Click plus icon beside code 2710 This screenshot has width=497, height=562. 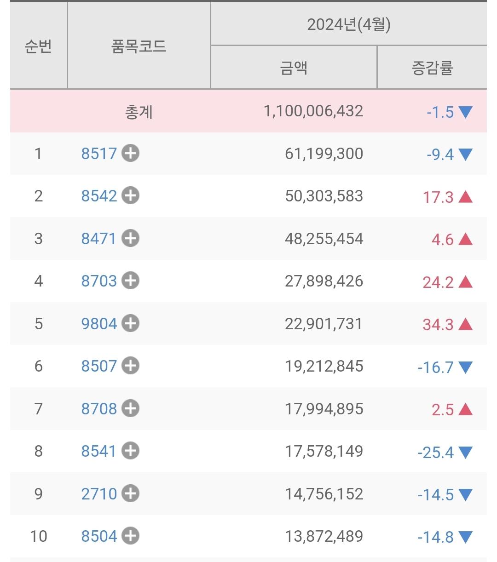click(130, 493)
